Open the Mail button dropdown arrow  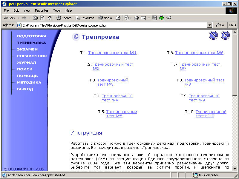131,18
